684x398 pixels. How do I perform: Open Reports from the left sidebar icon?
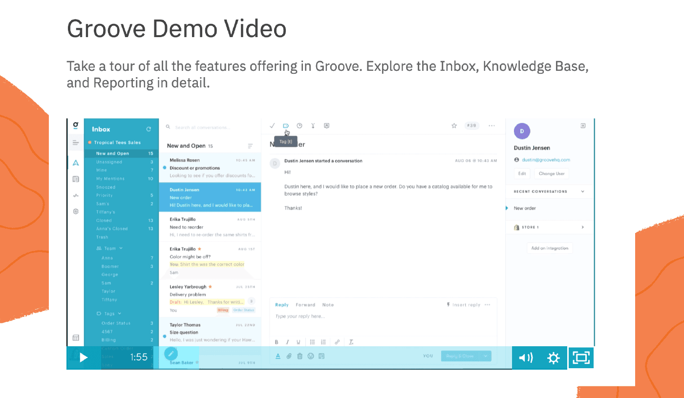pos(76,195)
